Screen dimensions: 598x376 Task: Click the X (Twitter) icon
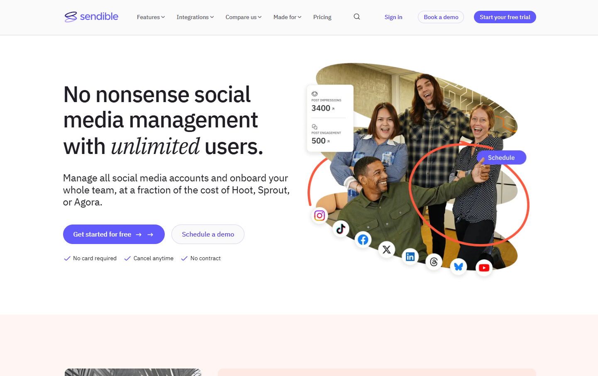tap(387, 249)
